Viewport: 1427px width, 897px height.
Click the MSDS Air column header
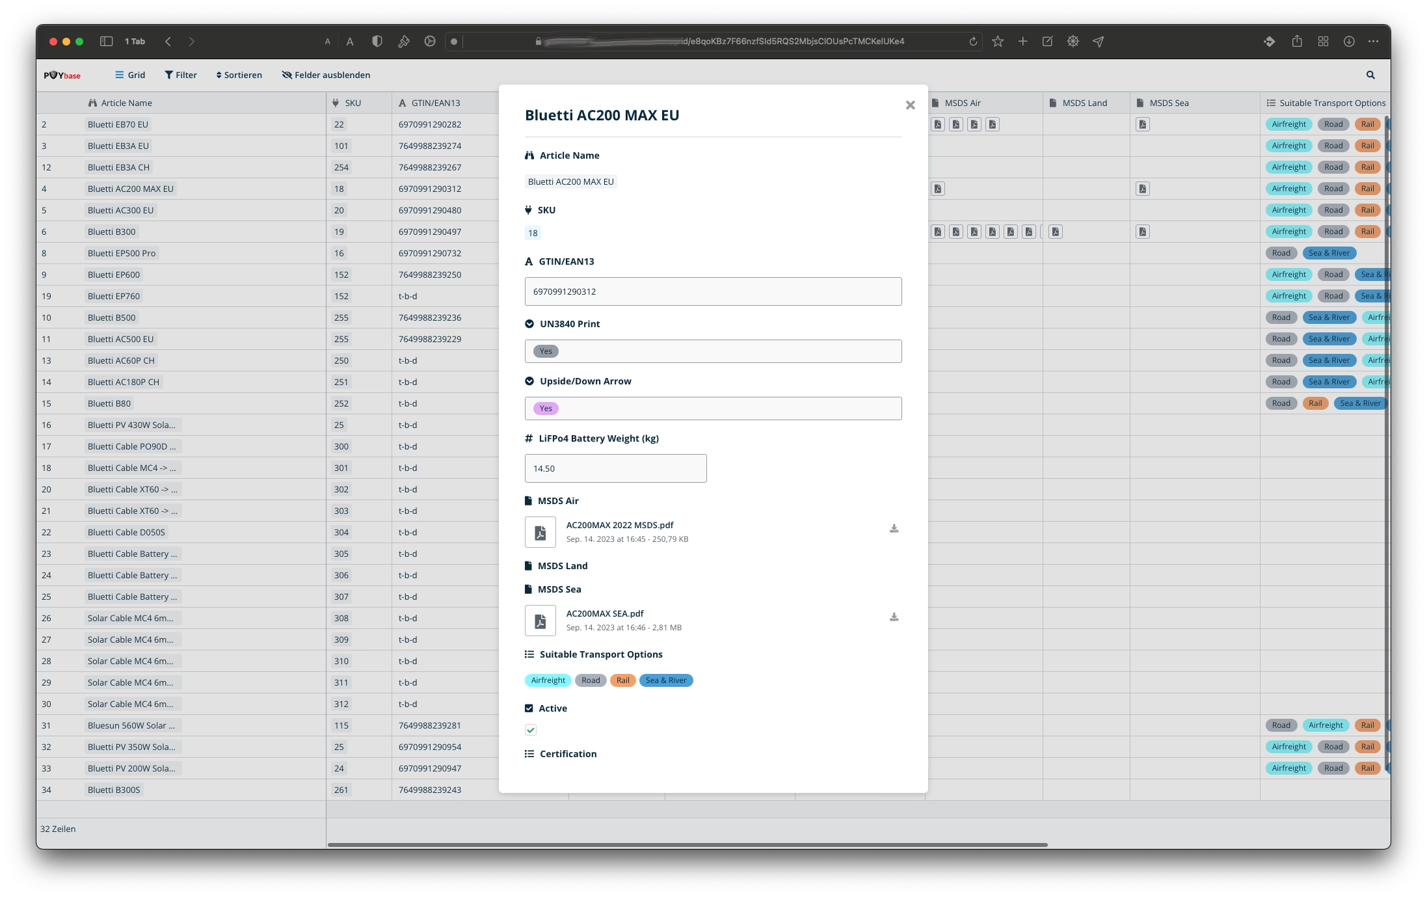click(984, 103)
